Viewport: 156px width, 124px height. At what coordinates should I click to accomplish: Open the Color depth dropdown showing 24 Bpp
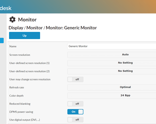pos(112,96)
